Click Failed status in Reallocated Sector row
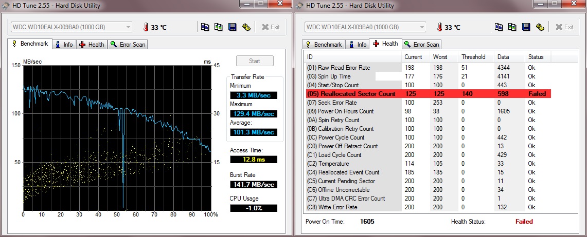This screenshot has height=237, width=587. click(x=537, y=94)
